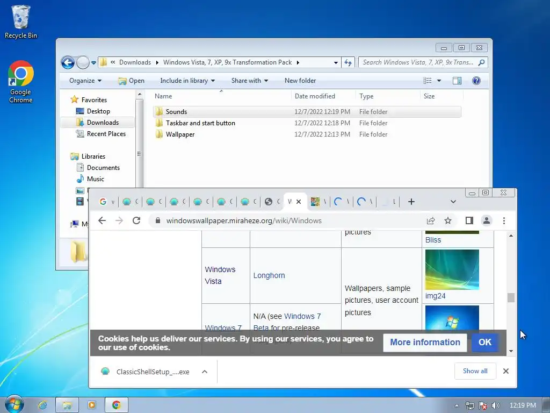Select Downloads in the address breadcrumb

pyautogui.click(x=135, y=62)
